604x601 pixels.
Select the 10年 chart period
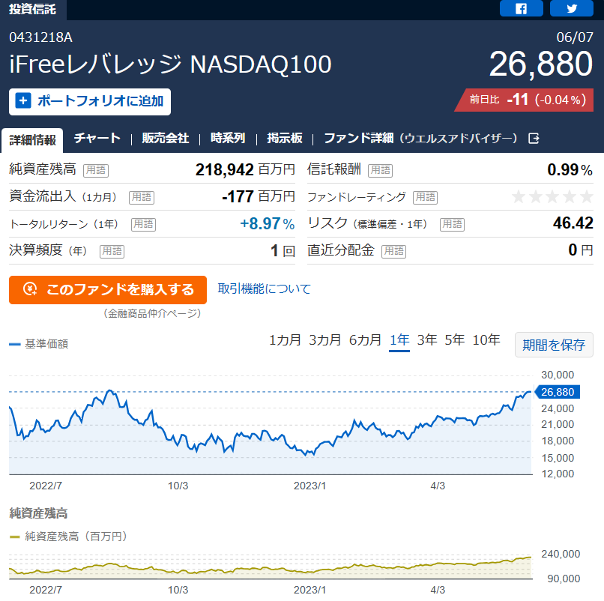coord(486,340)
